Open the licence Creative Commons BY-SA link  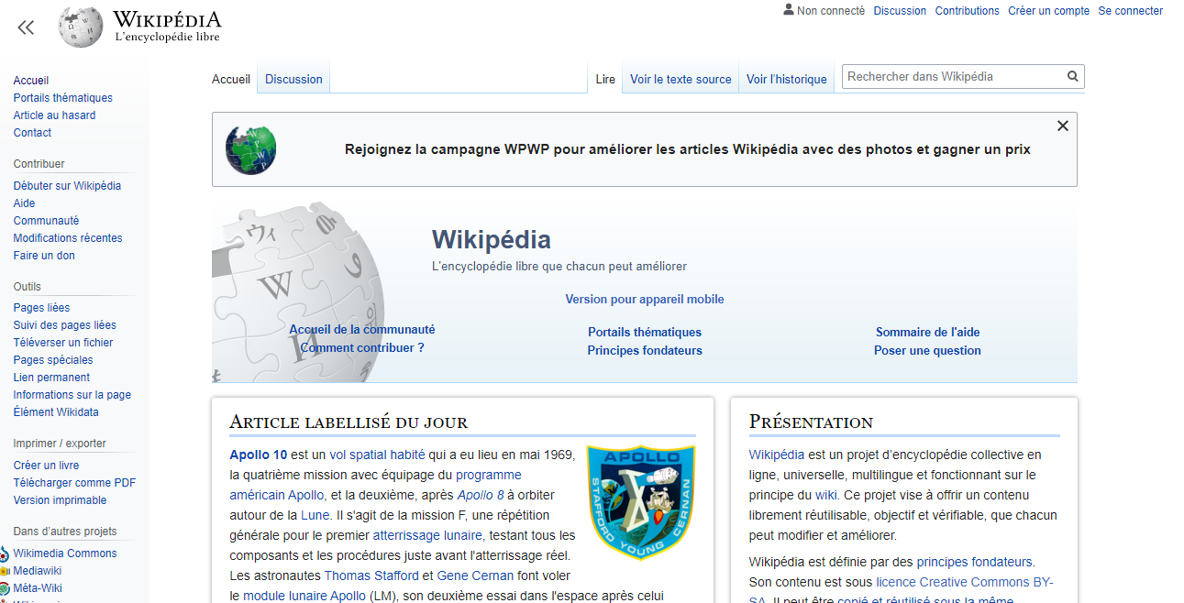point(963,583)
